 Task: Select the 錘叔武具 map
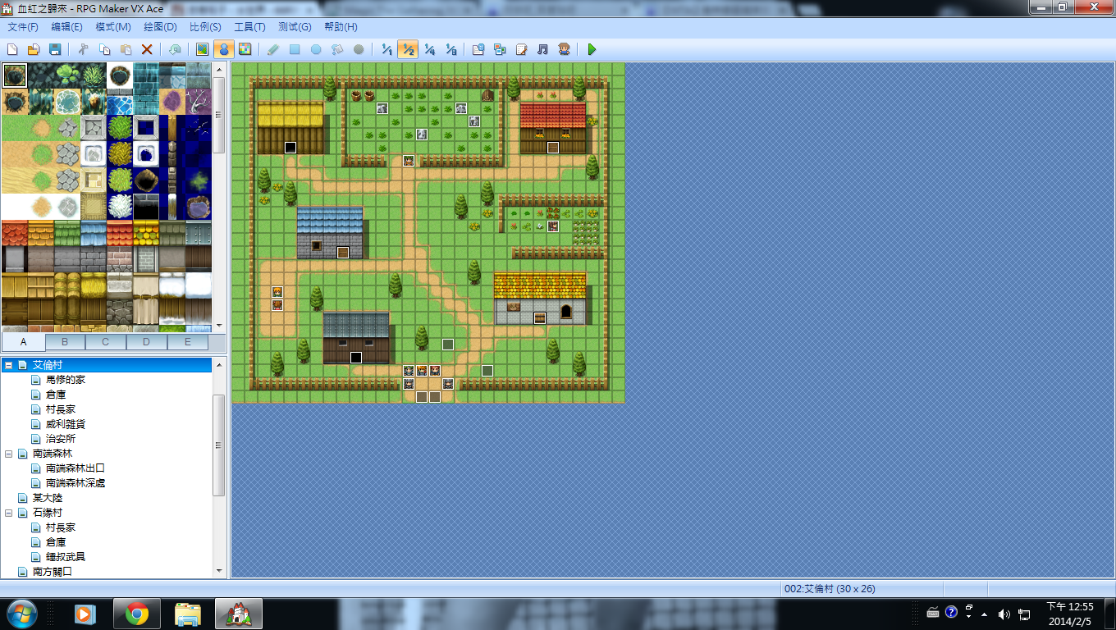[66, 557]
